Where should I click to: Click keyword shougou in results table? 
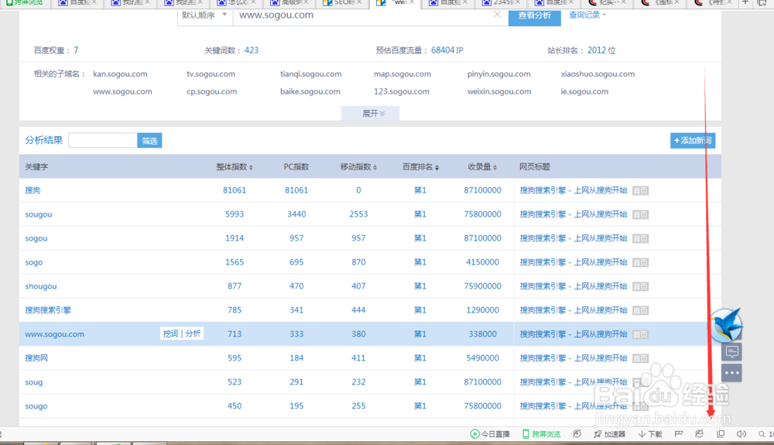[41, 286]
